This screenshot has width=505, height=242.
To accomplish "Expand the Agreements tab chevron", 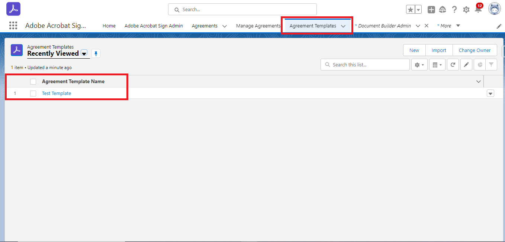I will click(x=225, y=26).
